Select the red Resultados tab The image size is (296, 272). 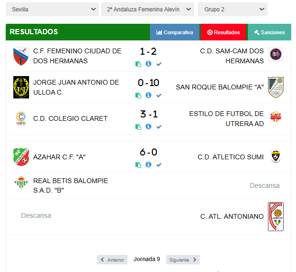[224, 32]
